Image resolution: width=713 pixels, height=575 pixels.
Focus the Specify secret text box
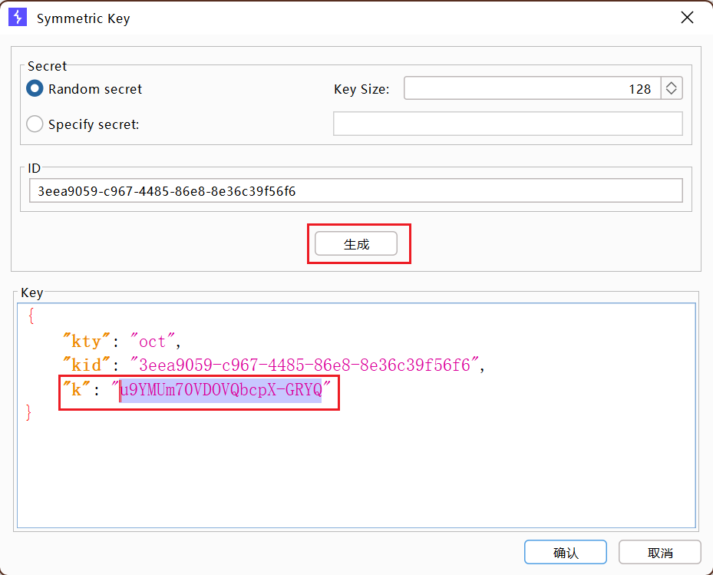click(x=507, y=124)
